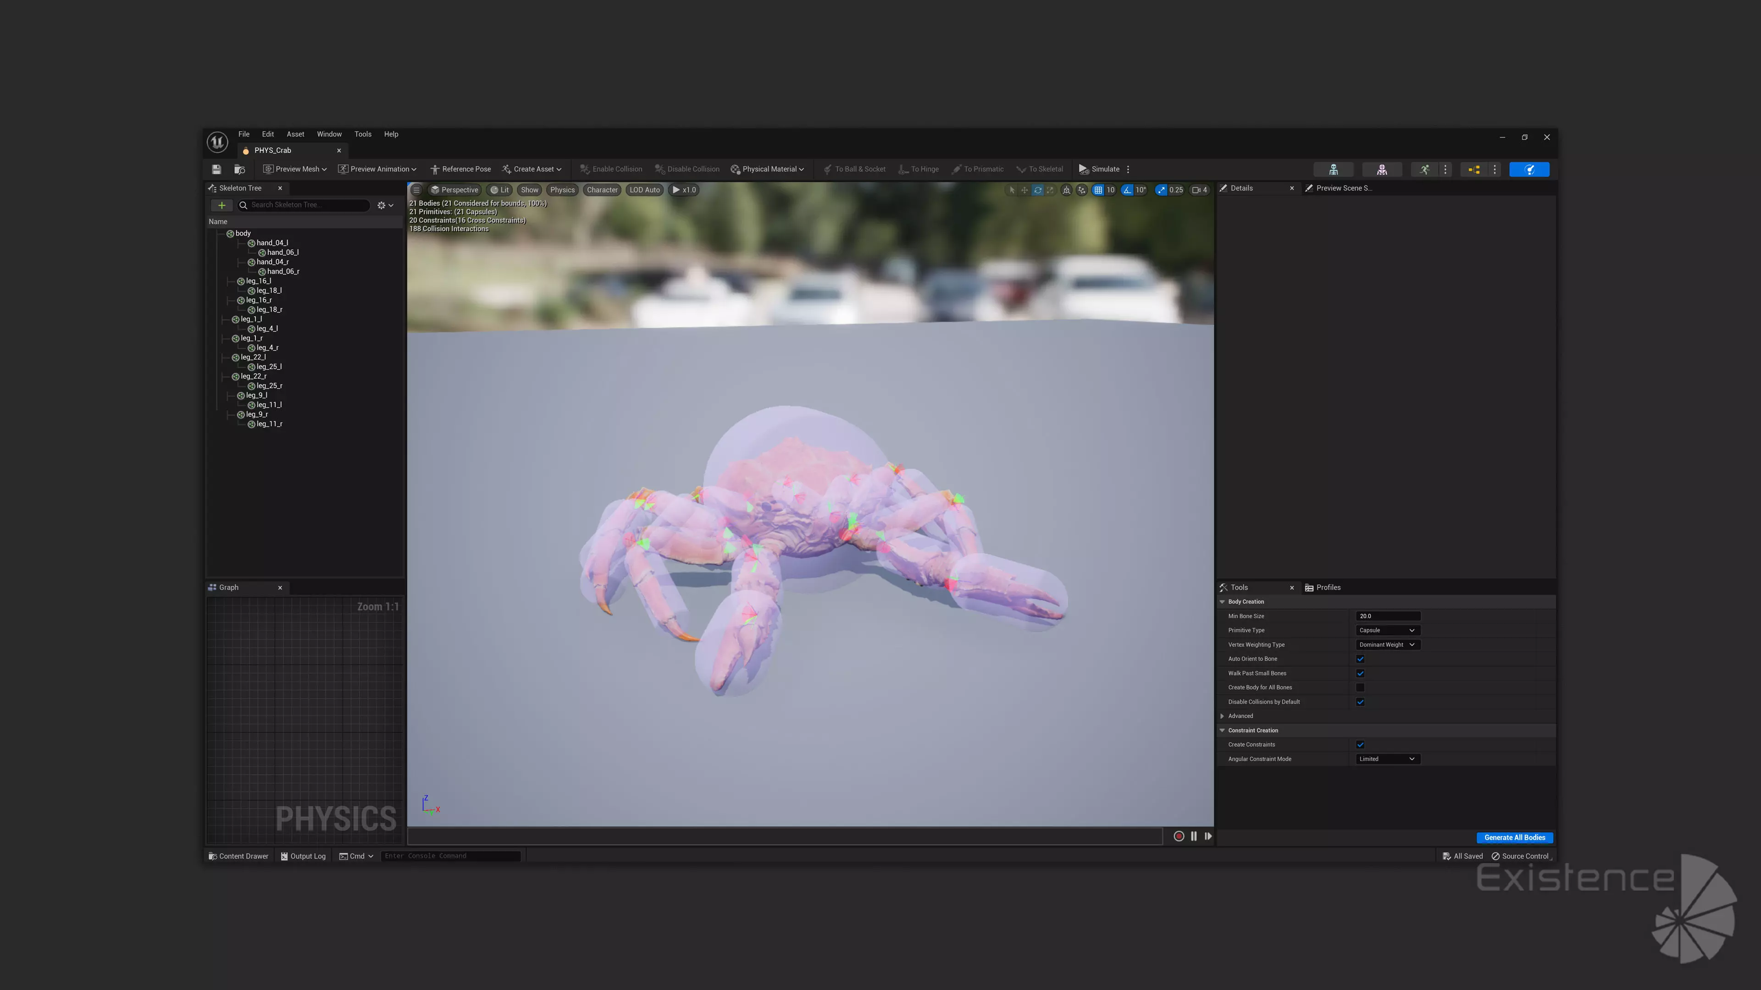Screen dimensions: 1761x990
Task: Toggle scale snapping in the viewport
Action: [1161, 190]
